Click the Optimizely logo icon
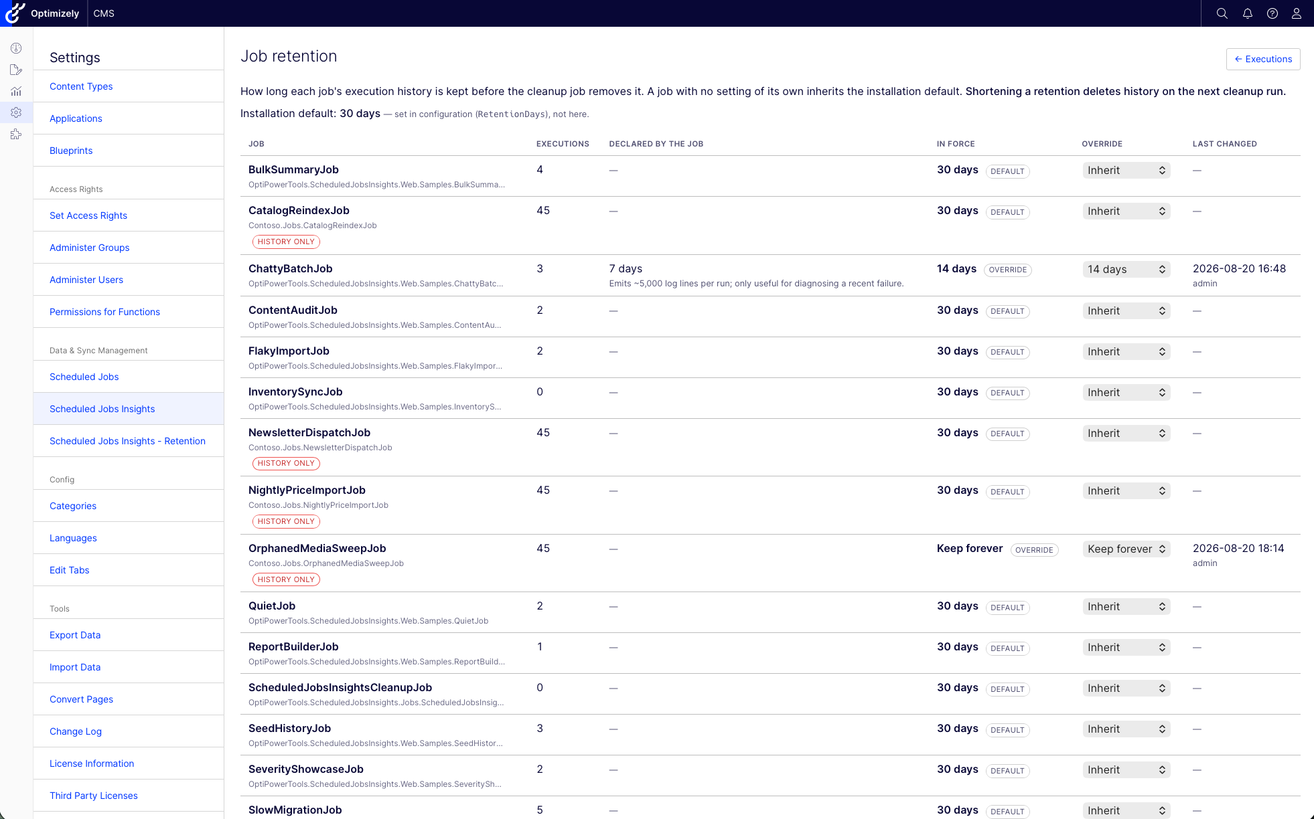1314x819 pixels. (15, 13)
